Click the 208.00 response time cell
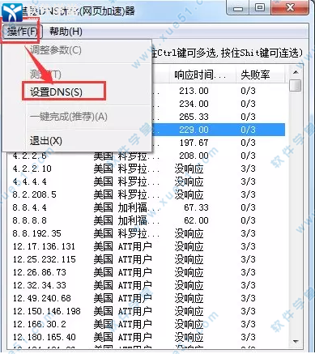This screenshot has height=354, width=315. tap(194, 156)
